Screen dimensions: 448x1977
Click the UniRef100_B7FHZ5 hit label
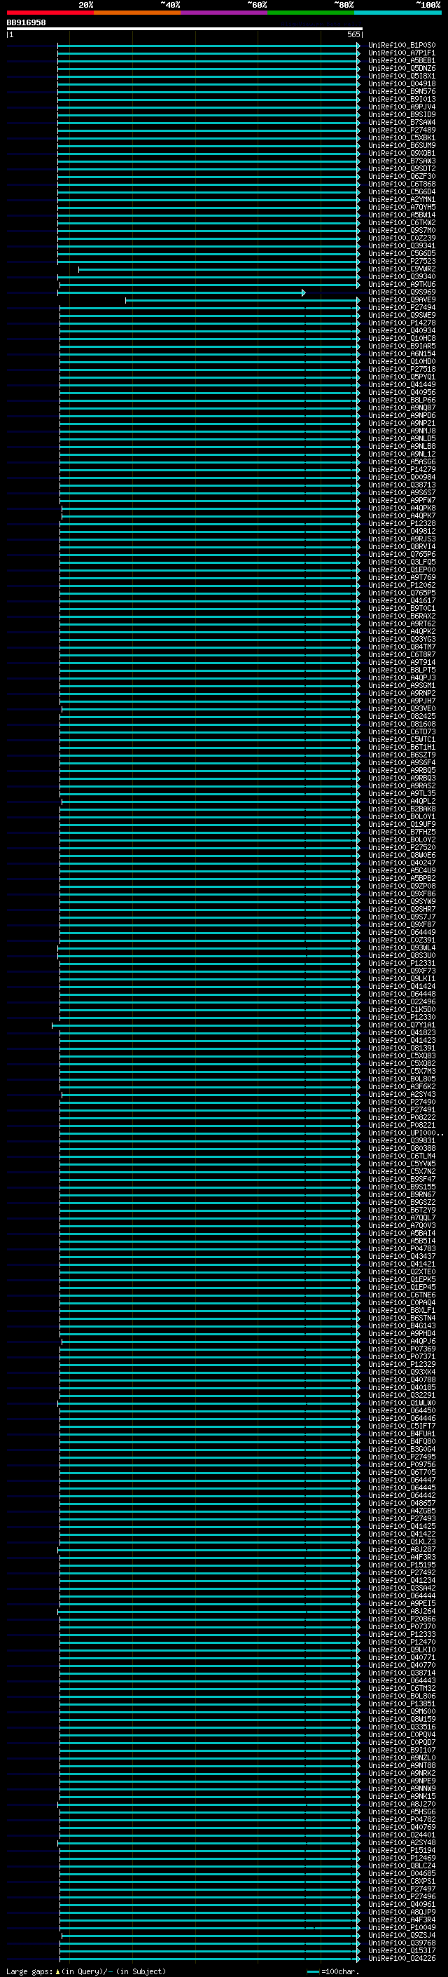pyautogui.click(x=402, y=832)
